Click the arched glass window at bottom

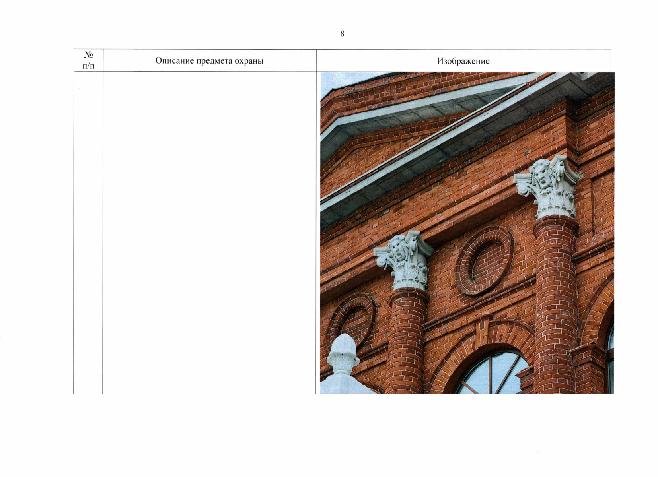(493, 374)
